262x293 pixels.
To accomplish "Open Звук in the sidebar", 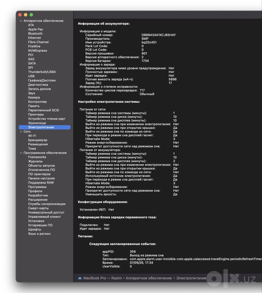I will 31,93.
